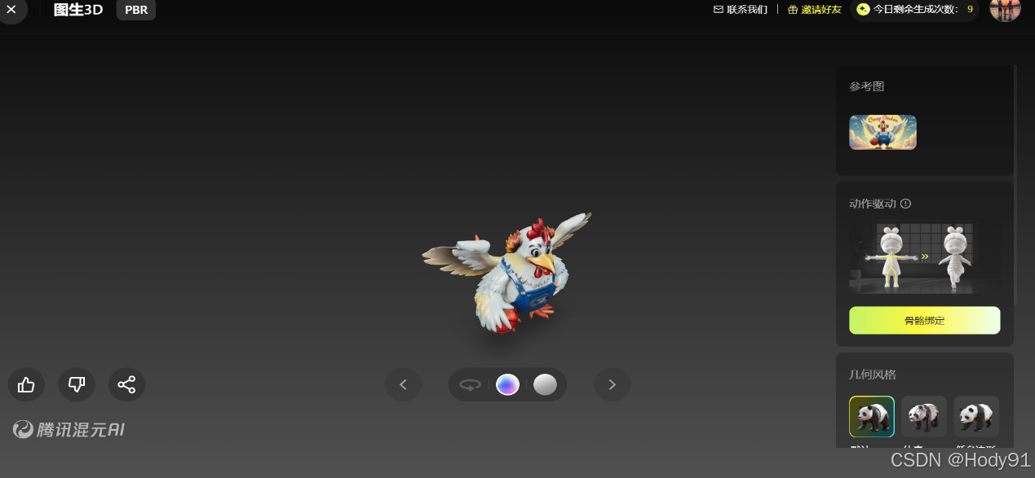The height and width of the screenshot is (478, 1035).
Task: Select the second panda geometry style
Action: tap(924, 417)
